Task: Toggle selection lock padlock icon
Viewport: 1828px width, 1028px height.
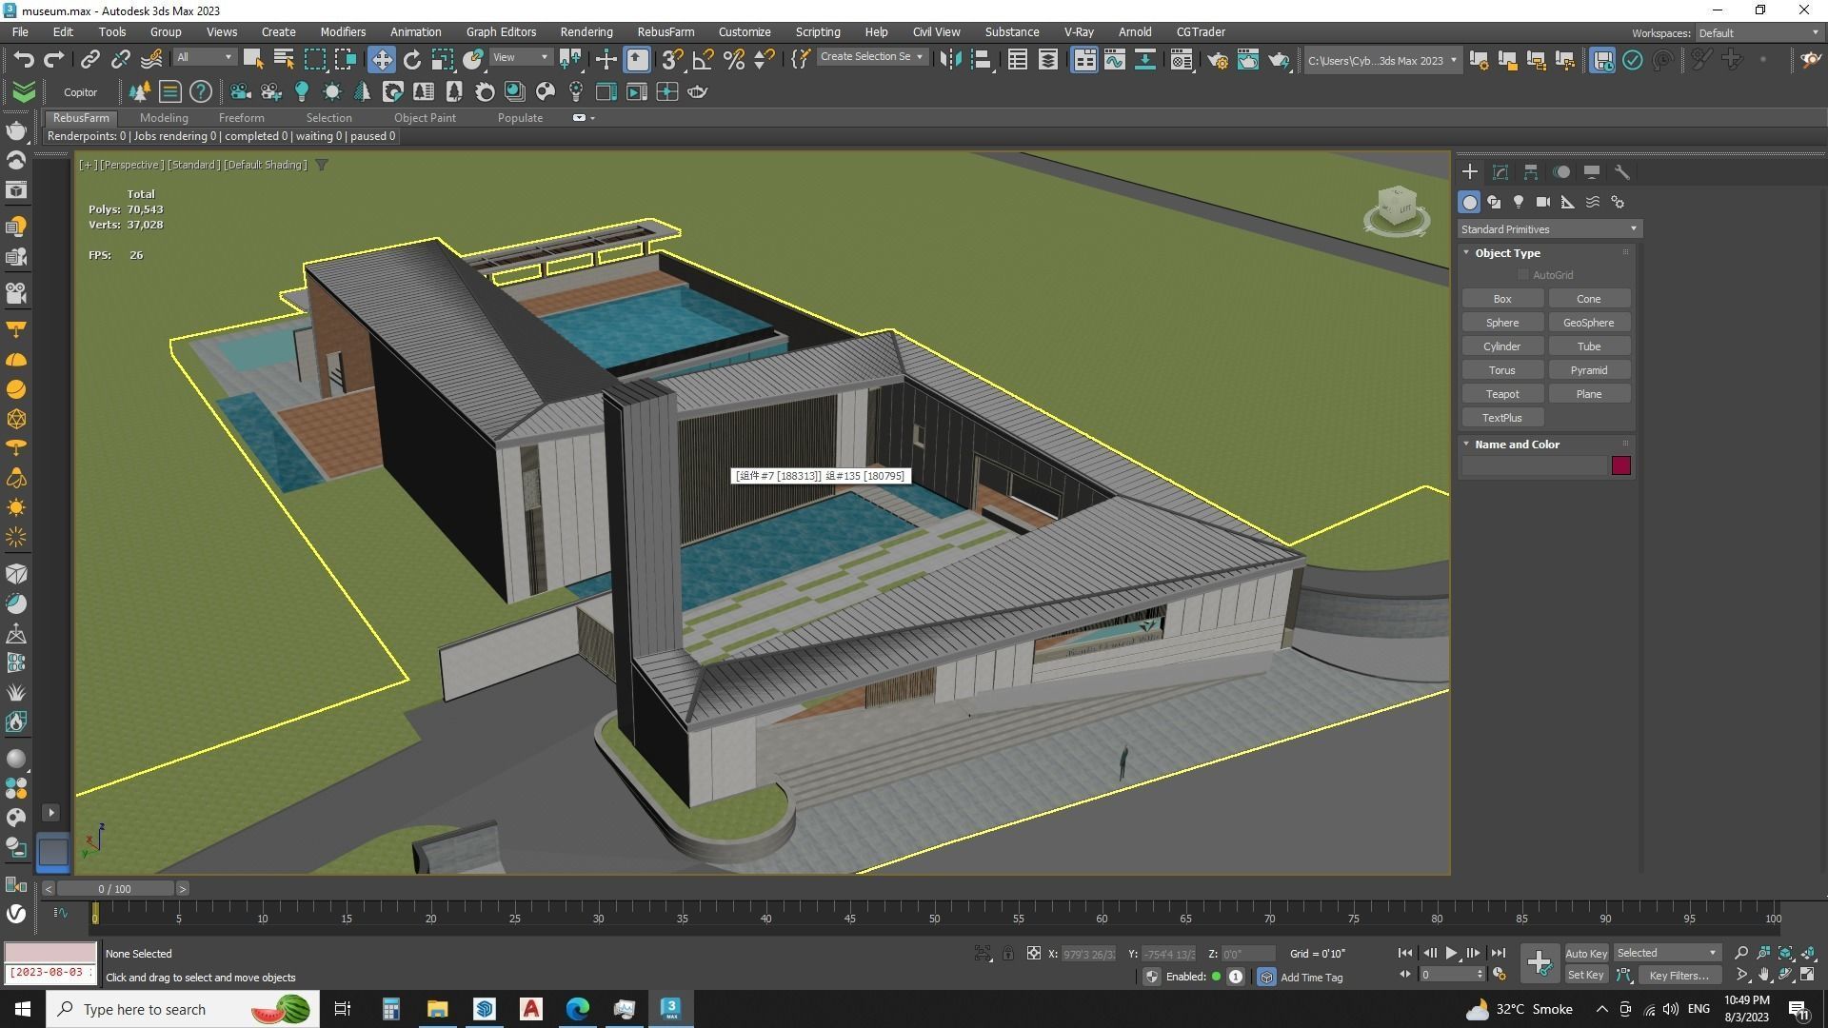Action: pos(1008,953)
